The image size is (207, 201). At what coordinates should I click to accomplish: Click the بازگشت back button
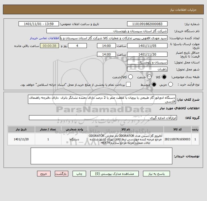(62, 174)
